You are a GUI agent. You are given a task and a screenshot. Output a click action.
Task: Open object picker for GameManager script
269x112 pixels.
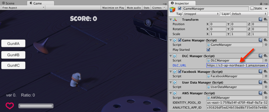coord(266,45)
